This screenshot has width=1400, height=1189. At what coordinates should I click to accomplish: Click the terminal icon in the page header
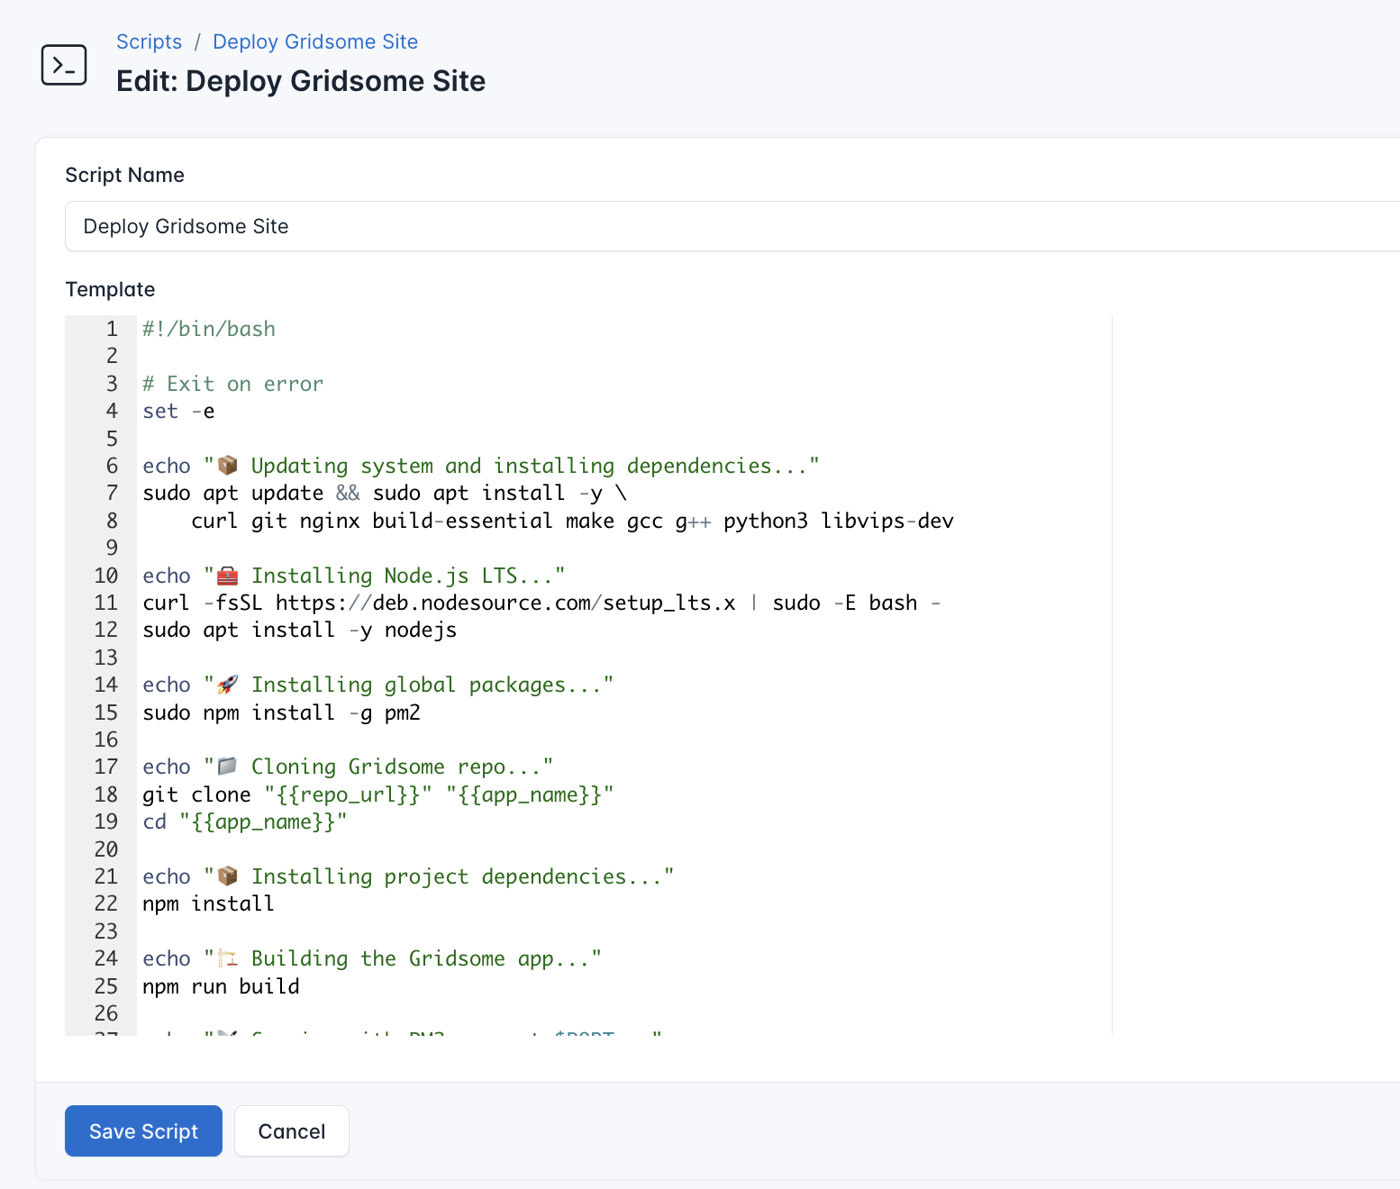click(x=64, y=64)
